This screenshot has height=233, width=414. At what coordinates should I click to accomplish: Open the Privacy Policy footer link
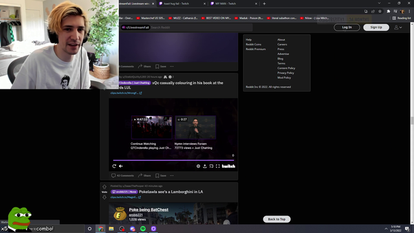286,73
